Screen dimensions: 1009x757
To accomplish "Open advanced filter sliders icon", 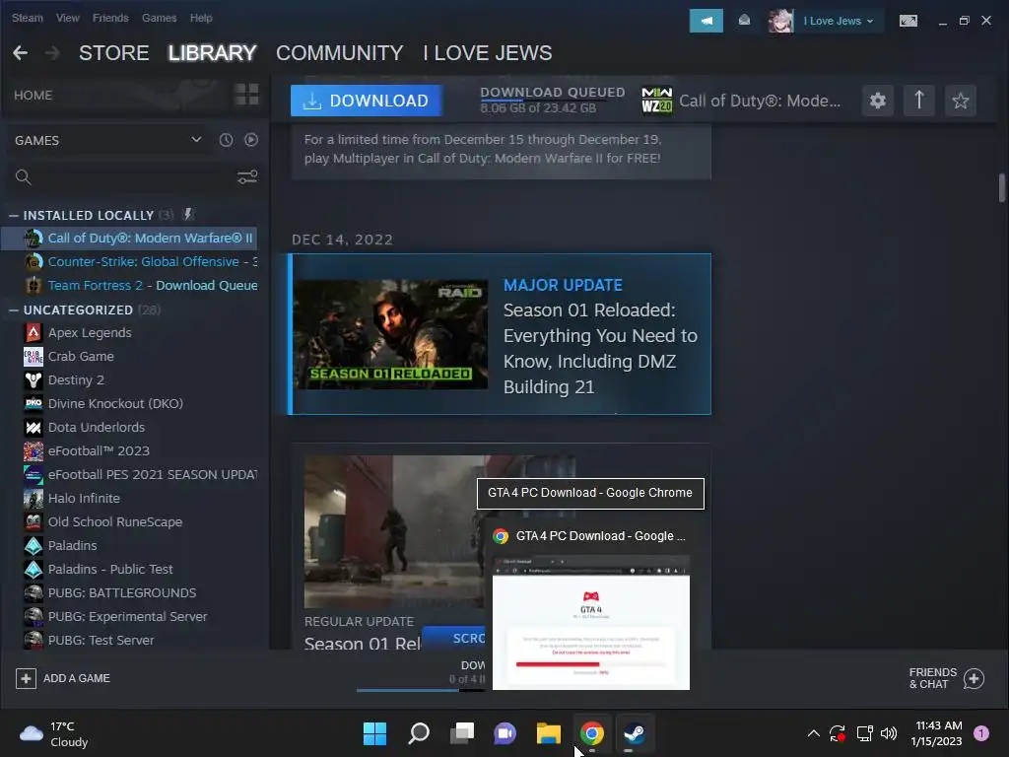I will [247, 177].
